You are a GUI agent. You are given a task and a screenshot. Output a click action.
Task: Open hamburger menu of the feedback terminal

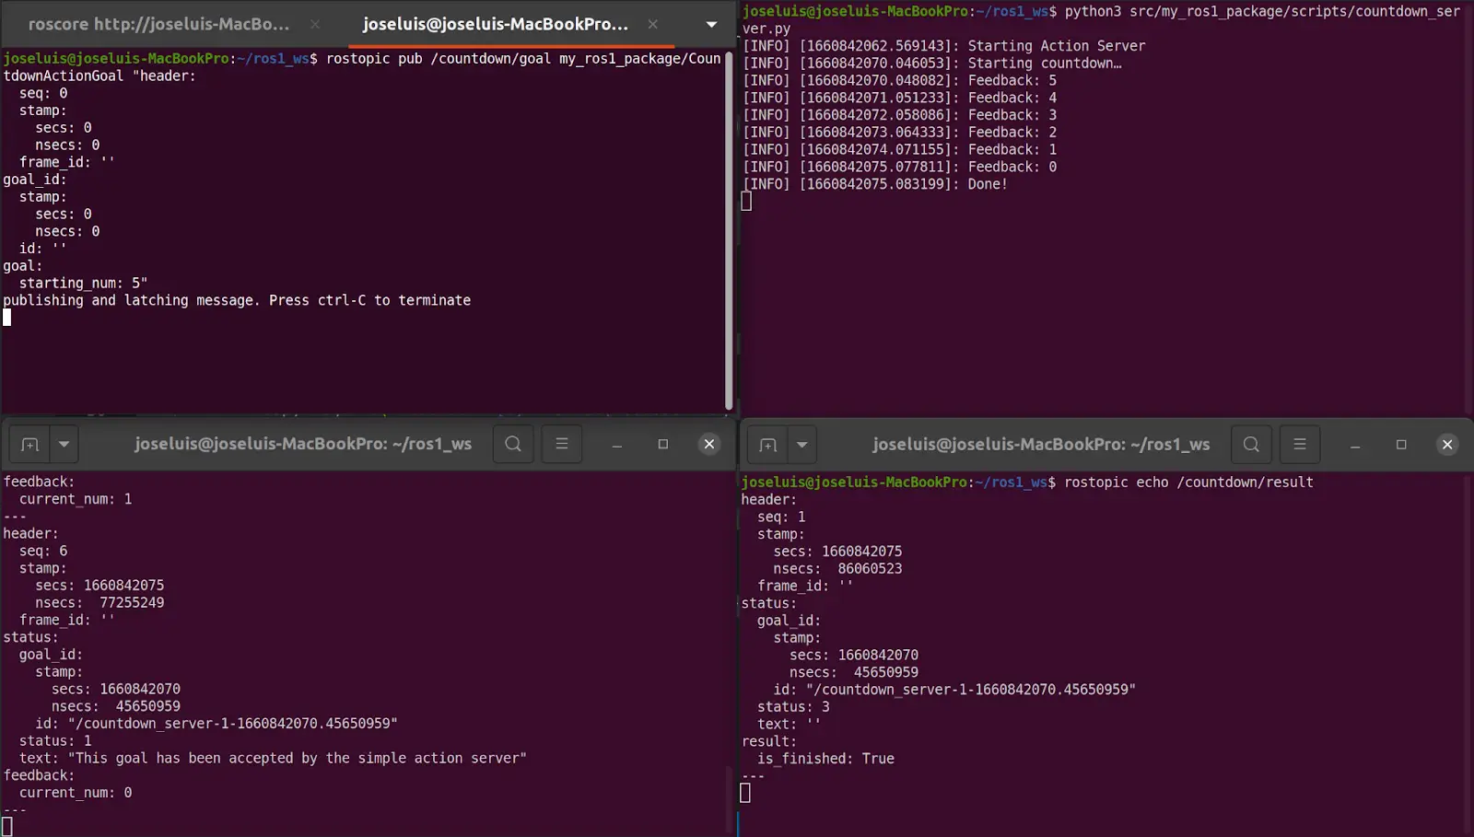562,445
